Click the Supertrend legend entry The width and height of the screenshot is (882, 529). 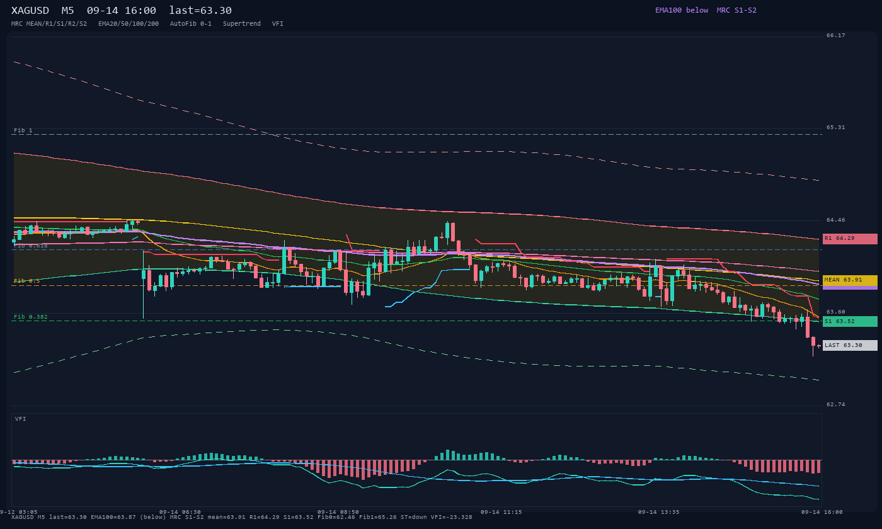pyautogui.click(x=242, y=24)
